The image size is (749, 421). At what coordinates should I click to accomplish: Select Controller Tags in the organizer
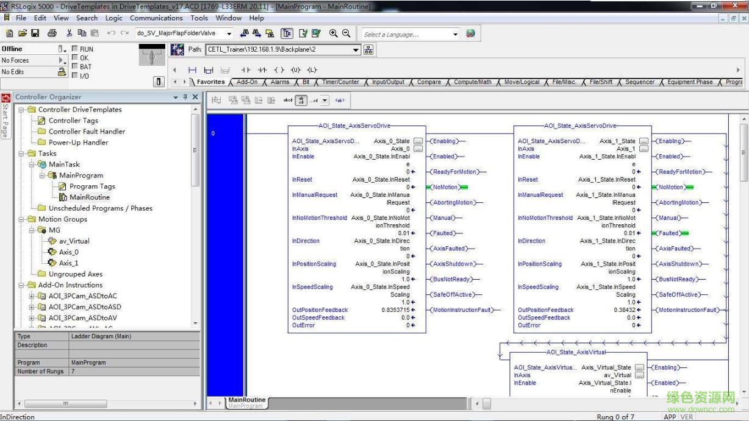point(73,121)
